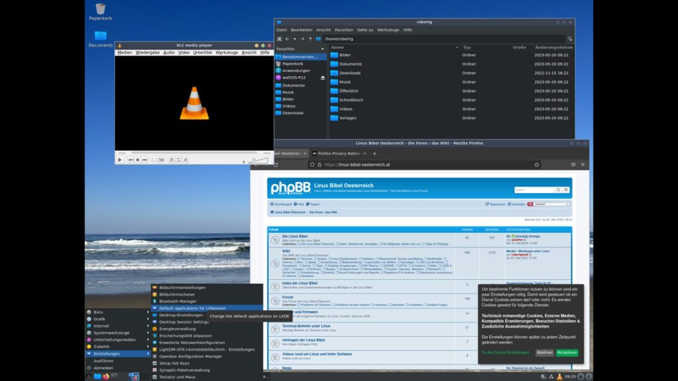Expand the Systemwerkzeuge submenu
Image resolution: width=678 pixels, height=381 pixels.
coord(118,333)
